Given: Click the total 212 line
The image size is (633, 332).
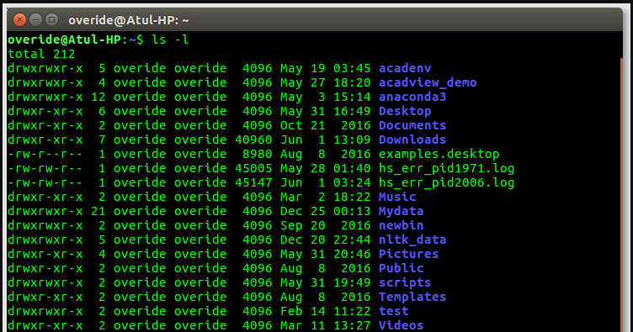Looking at the screenshot, I should pyautogui.click(x=41, y=54).
